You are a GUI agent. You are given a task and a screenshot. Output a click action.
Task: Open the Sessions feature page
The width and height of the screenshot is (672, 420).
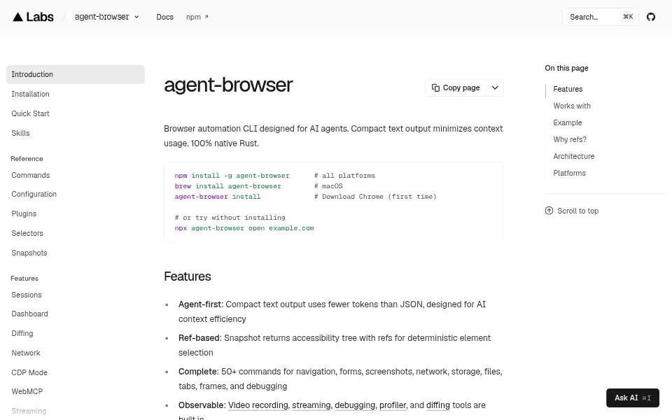click(27, 295)
